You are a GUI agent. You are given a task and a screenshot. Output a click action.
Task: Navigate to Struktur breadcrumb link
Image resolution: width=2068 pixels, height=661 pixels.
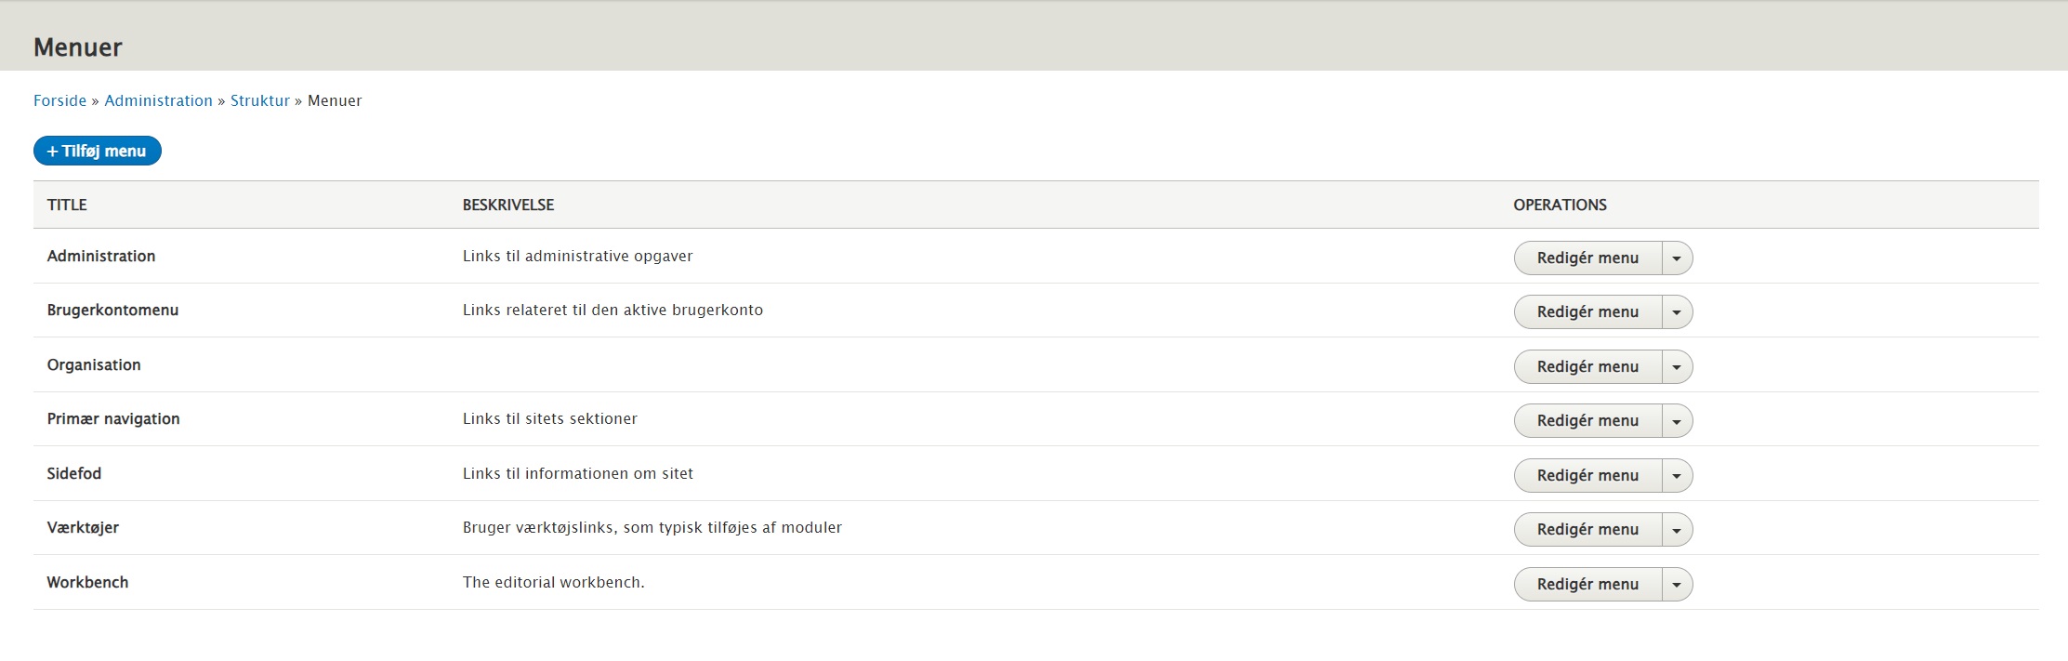tap(260, 100)
